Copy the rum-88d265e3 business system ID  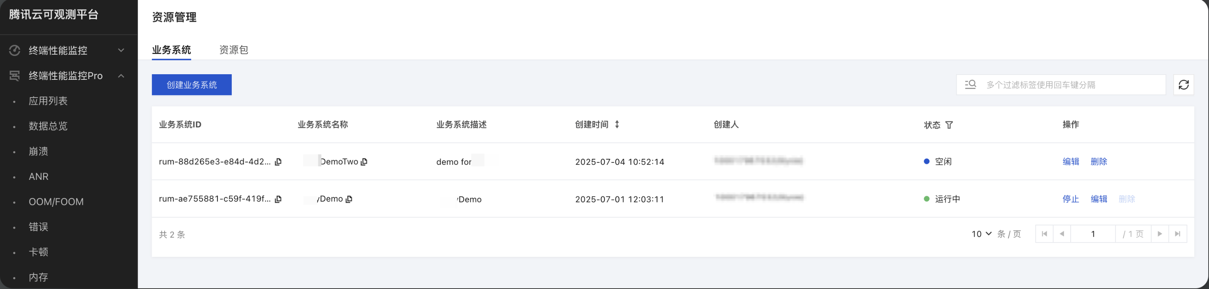(x=278, y=162)
